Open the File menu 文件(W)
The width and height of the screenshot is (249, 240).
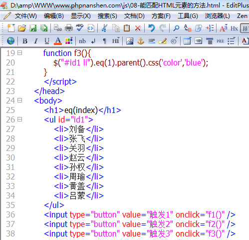point(25,16)
